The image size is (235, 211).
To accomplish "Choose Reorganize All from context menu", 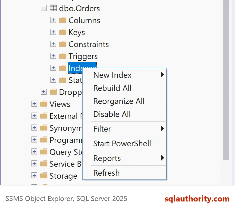I will 124,101.
